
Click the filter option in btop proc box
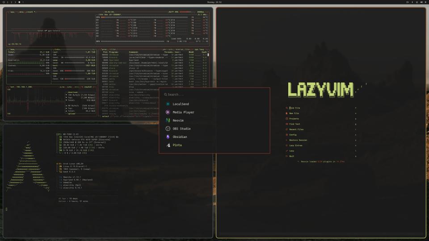(113, 50)
